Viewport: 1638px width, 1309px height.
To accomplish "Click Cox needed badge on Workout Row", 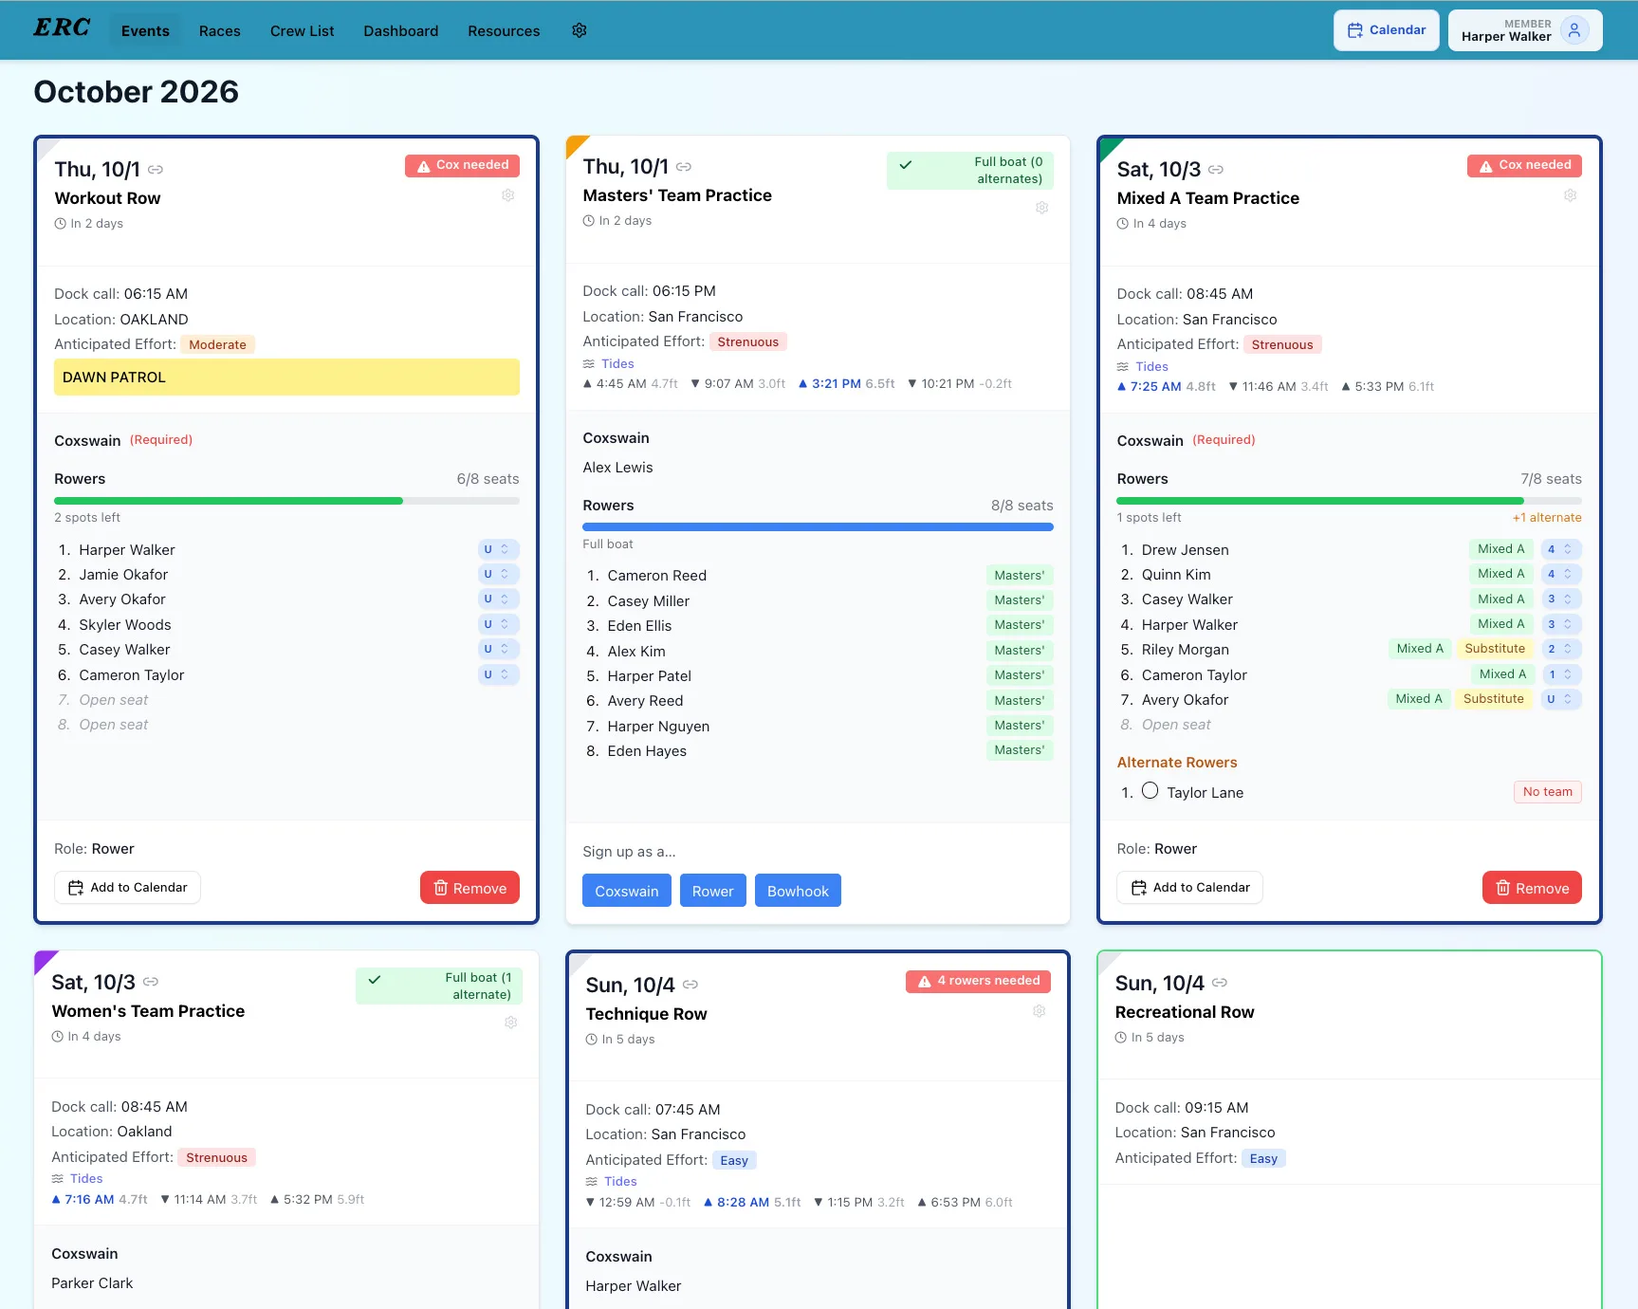I will point(462,165).
